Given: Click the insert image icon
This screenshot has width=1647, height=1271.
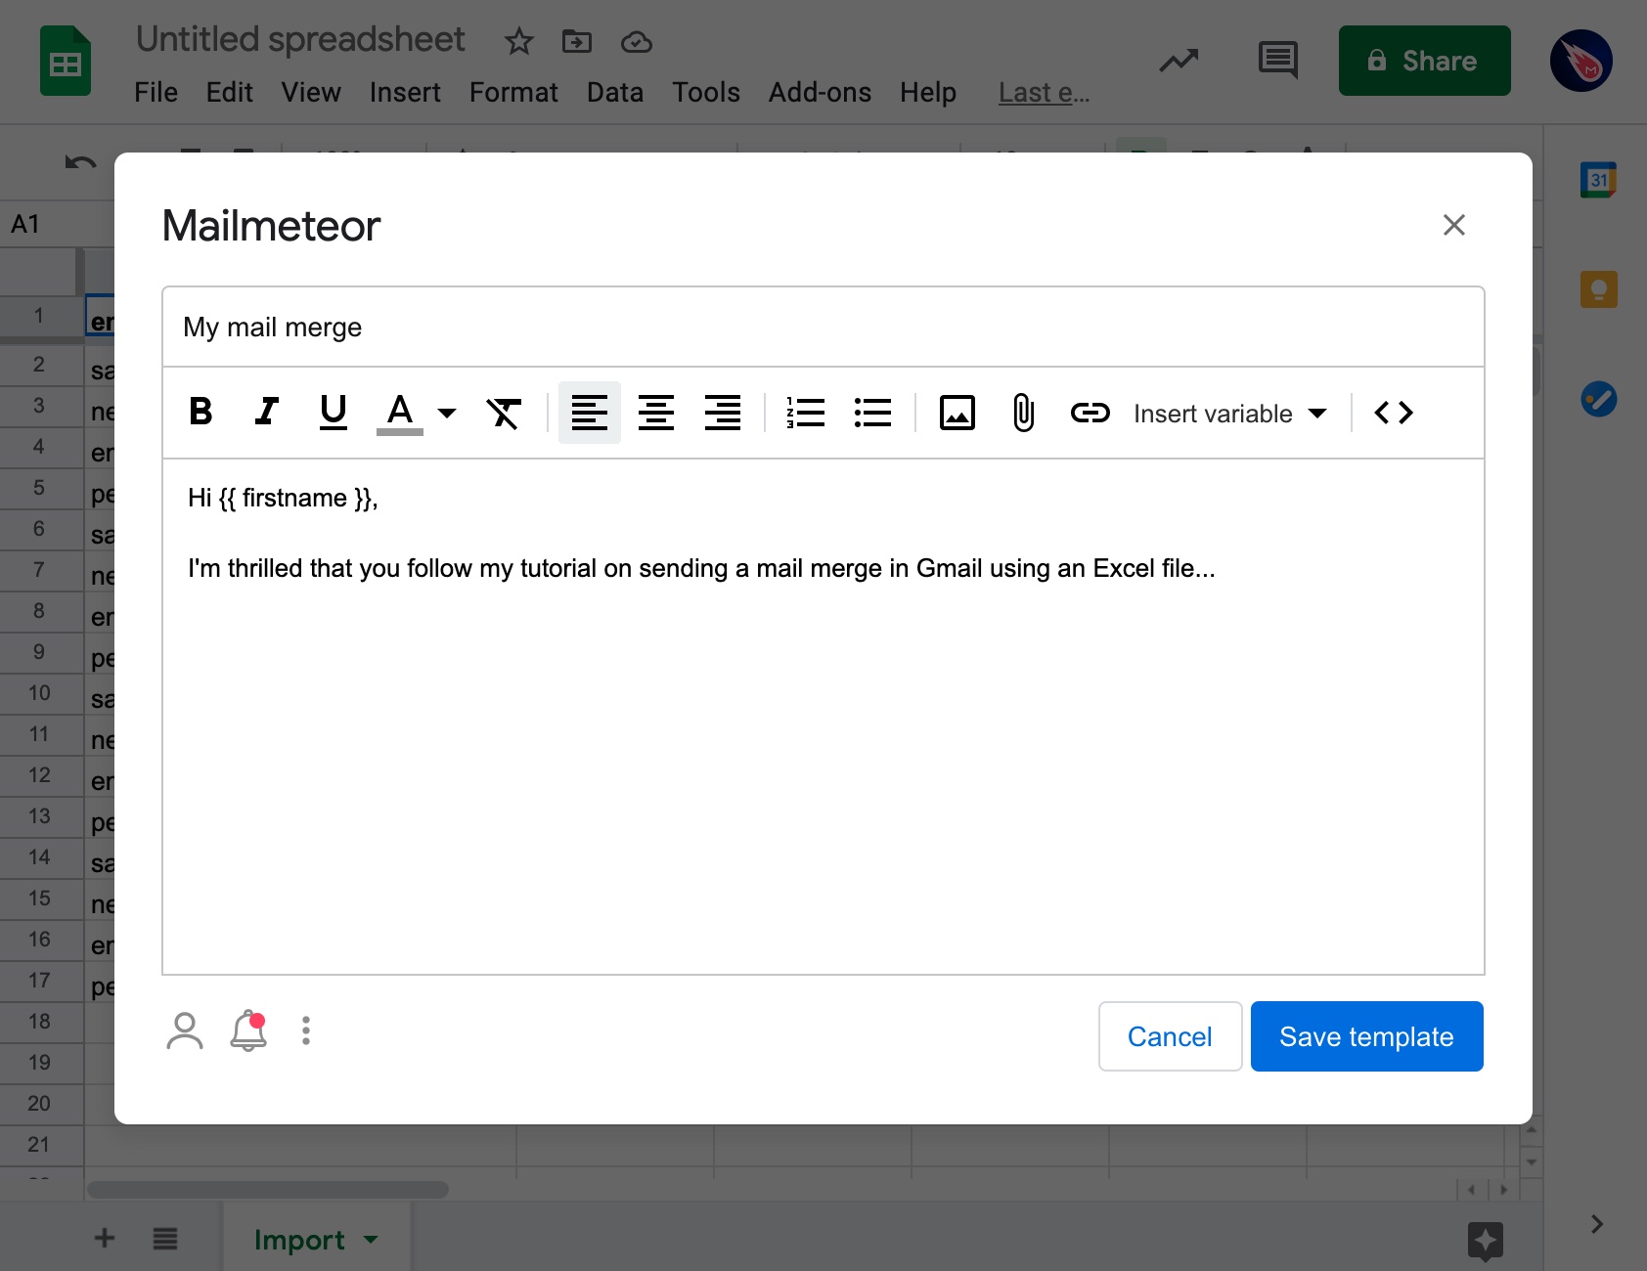Looking at the screenshot, I should (957, 413).
